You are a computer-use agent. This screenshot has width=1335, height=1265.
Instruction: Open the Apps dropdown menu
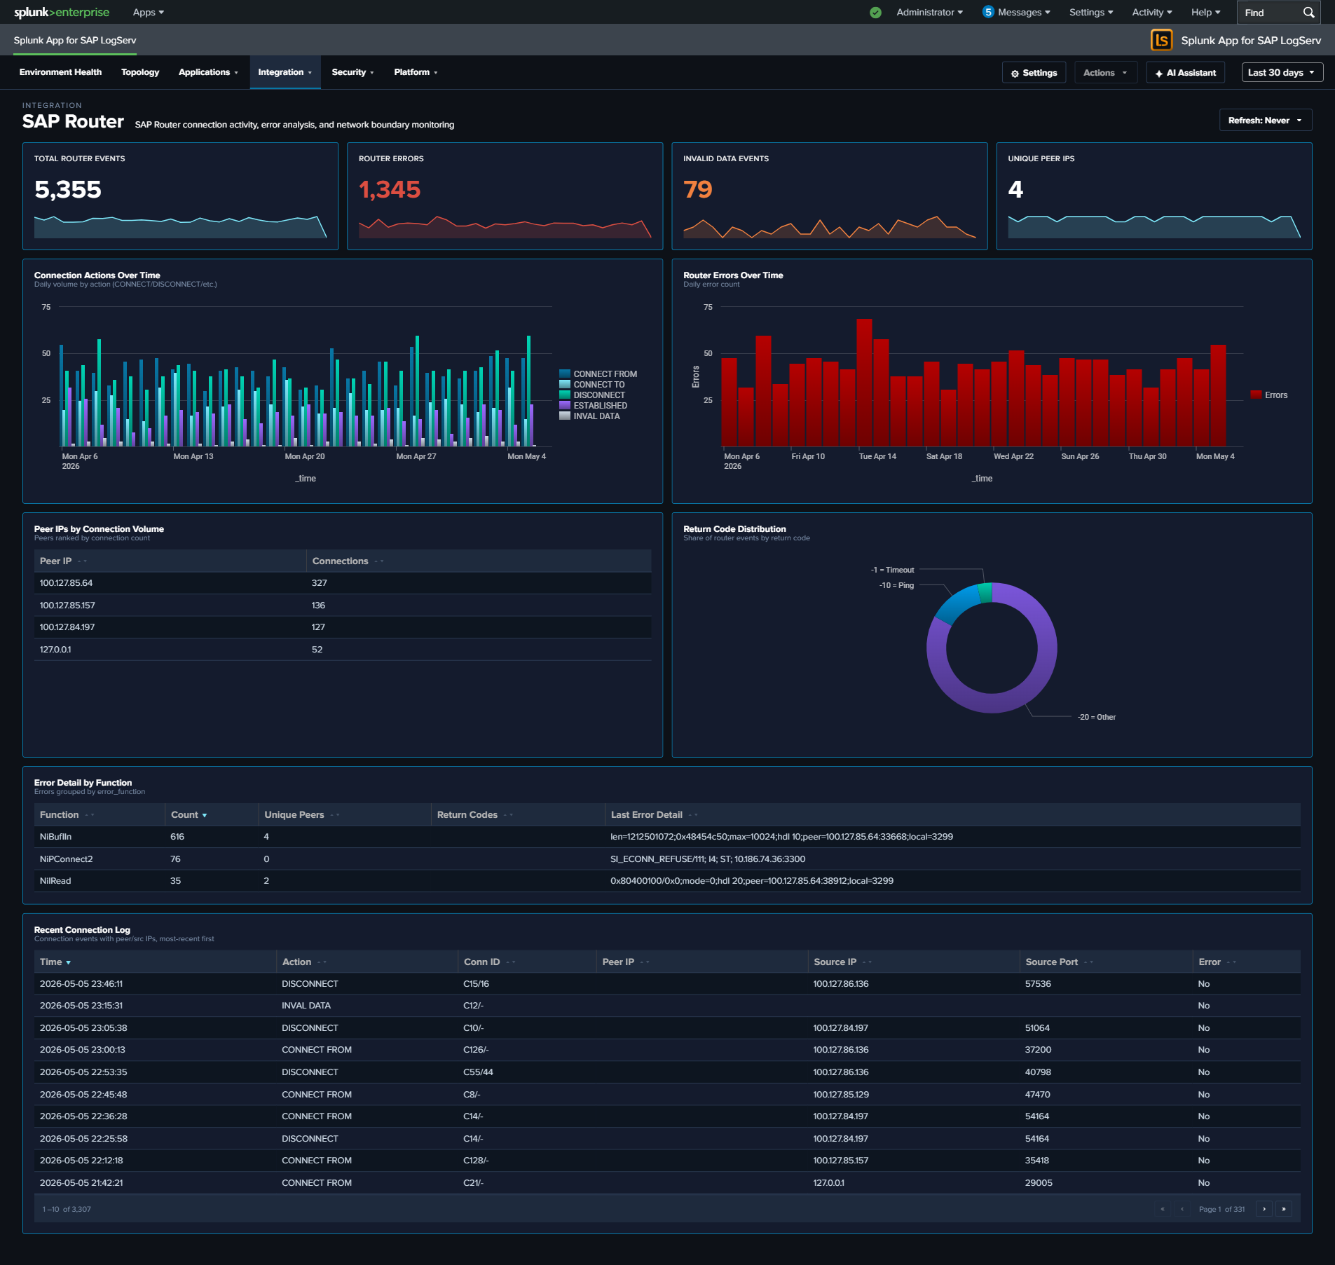149,13
